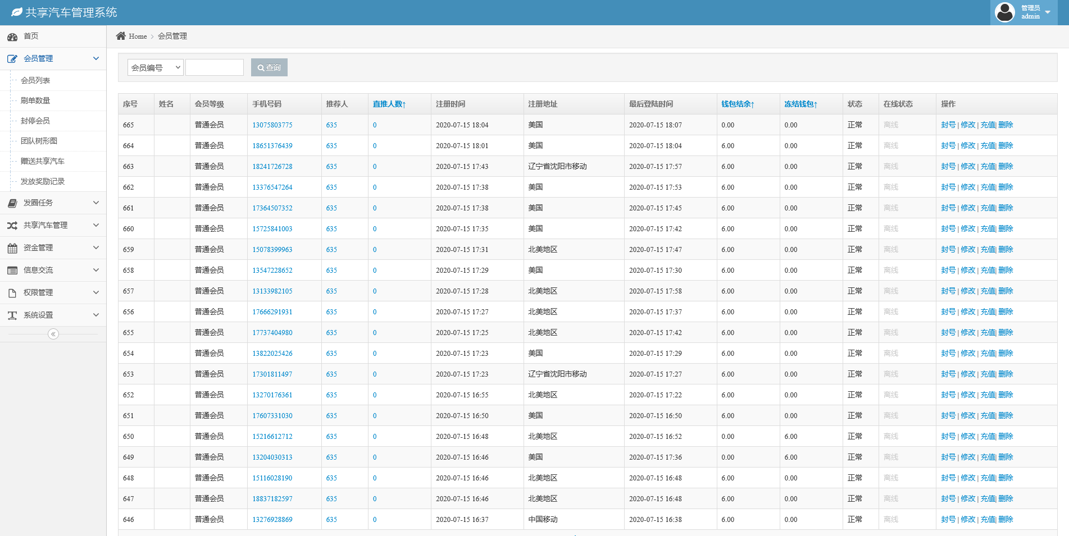Click the Home breadcrumb link
The width and height of the screenshot is (1069, 536).
138,36
